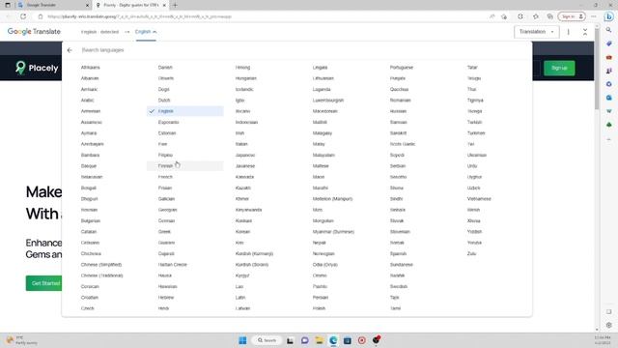Open the target language English dropdown
This screenshot has height=348, width=618.
[146, 32]
